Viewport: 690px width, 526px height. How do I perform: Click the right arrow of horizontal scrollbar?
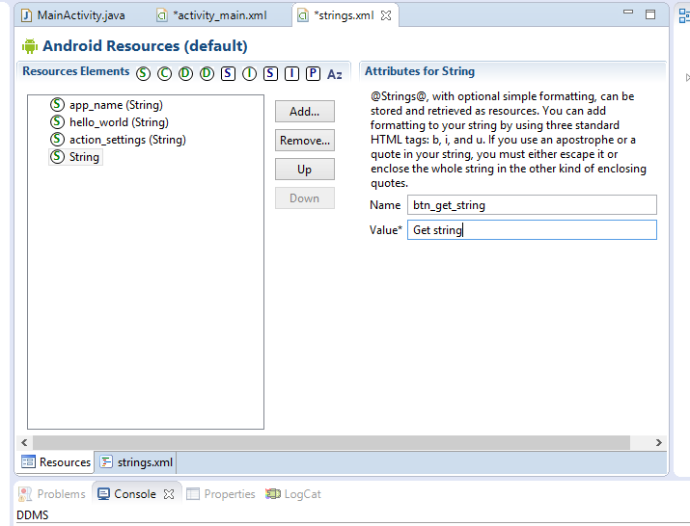(659, 442)
